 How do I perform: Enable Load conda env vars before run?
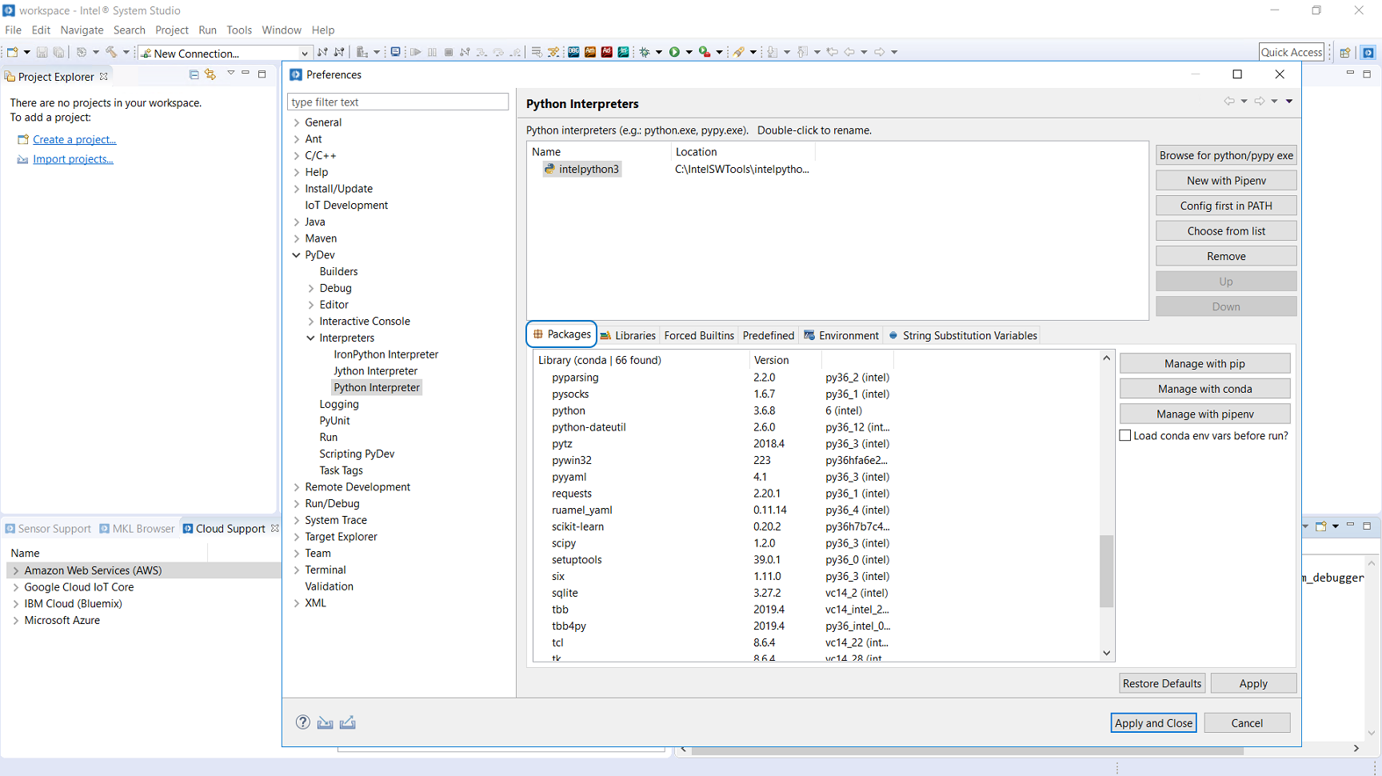click(x=1125, y=435)
